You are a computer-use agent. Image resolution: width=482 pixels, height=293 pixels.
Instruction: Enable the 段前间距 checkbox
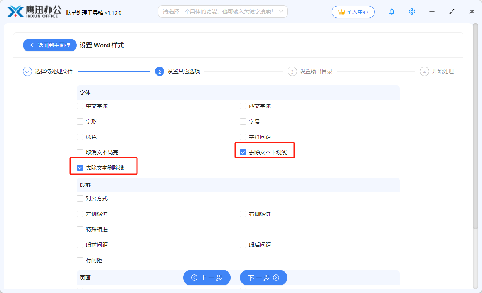pyautogui.click(x=80, y=245)
